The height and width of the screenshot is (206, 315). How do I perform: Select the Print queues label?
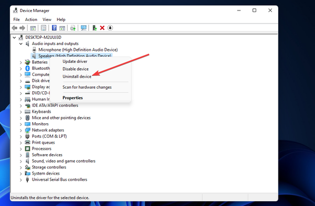[43, 143]
